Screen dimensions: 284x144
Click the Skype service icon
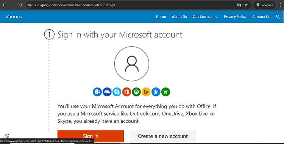coord(117,92)
